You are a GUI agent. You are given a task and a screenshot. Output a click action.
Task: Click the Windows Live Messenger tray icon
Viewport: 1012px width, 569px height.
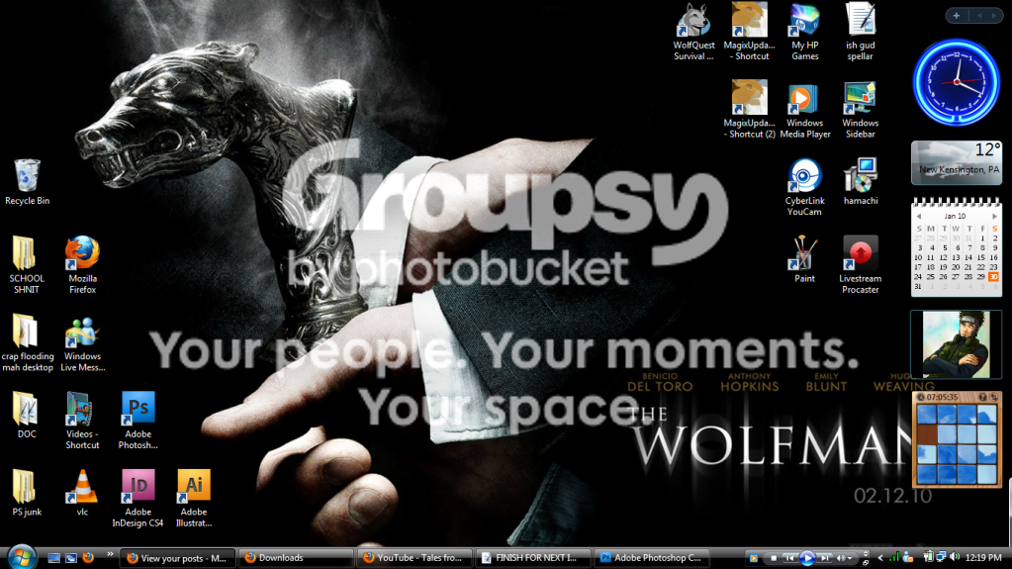pos(907,557)
